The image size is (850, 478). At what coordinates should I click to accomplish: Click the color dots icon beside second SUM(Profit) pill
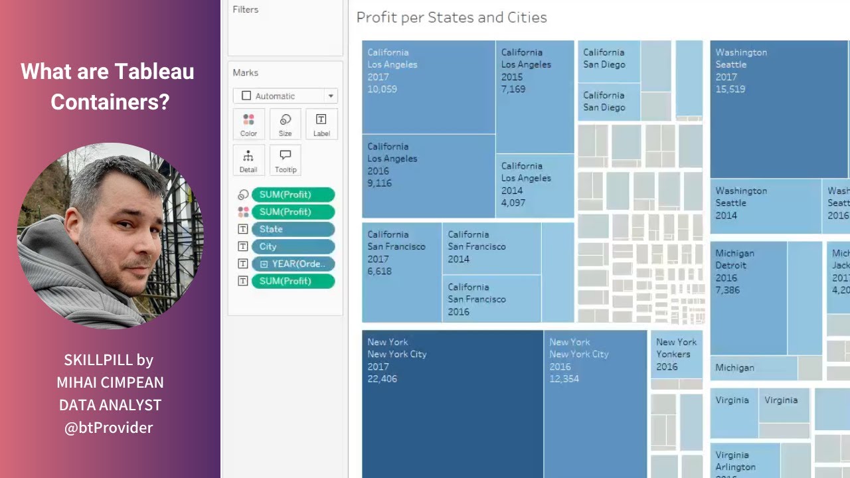(243, 212)
